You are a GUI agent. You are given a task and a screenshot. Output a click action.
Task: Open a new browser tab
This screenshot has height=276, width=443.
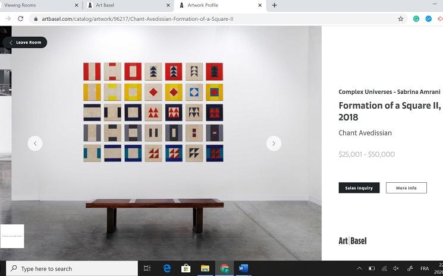point(274,5)
